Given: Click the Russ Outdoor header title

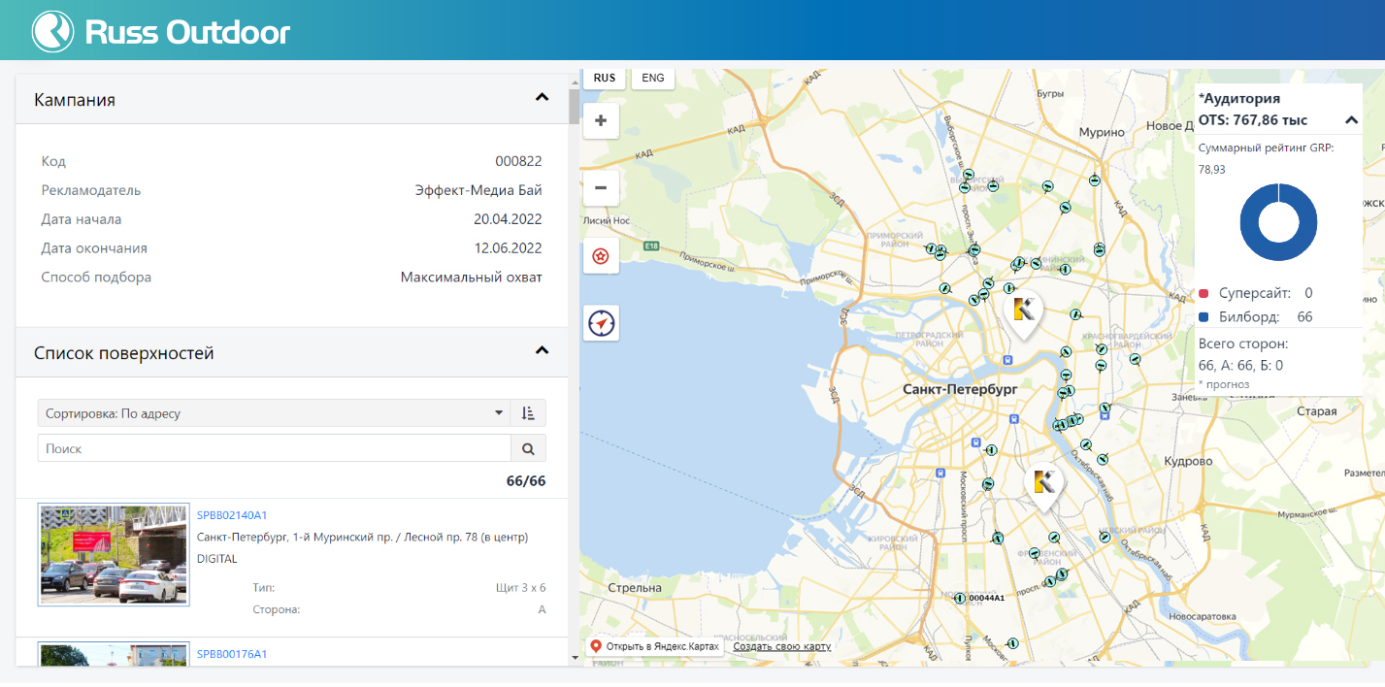Looking at the screenshot, I should (187, 32).
